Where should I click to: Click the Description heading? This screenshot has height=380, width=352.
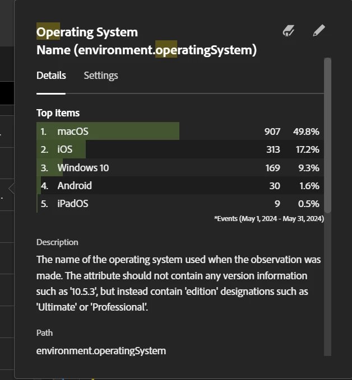pos(57,242)
